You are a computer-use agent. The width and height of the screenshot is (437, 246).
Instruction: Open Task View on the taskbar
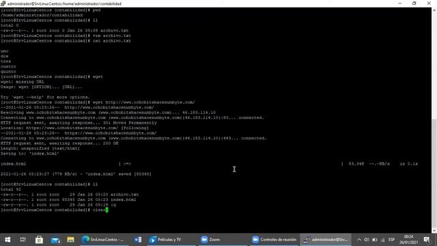coord(23,240)
